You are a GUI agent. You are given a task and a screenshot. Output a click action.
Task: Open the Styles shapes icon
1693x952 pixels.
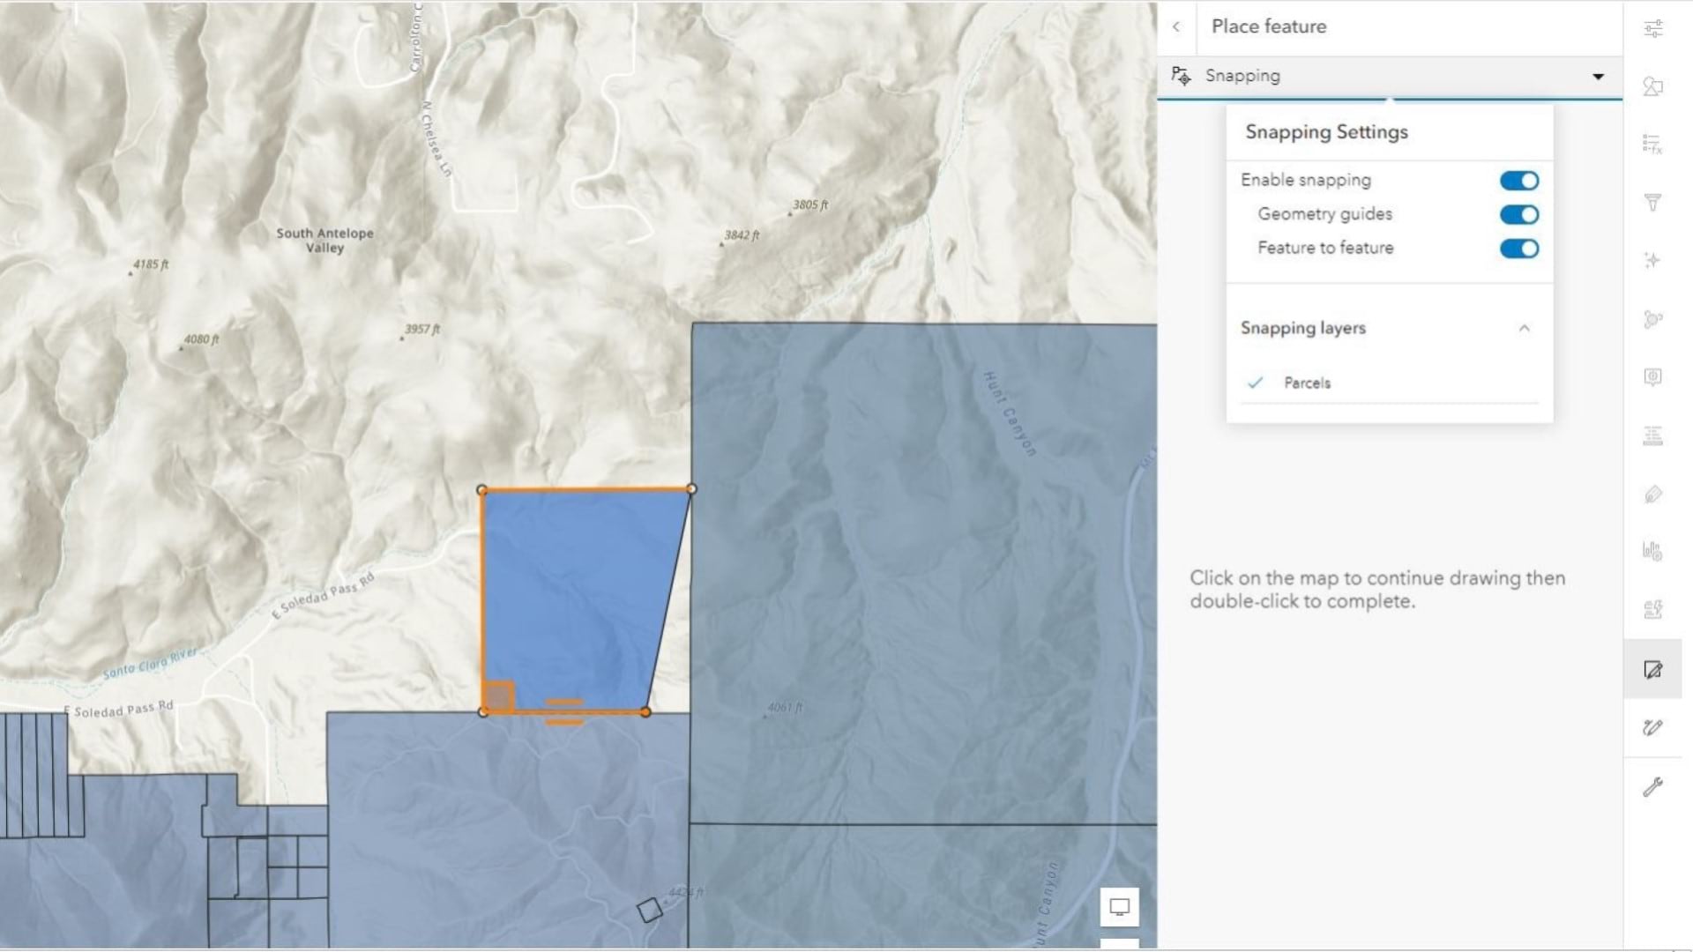1653,86
